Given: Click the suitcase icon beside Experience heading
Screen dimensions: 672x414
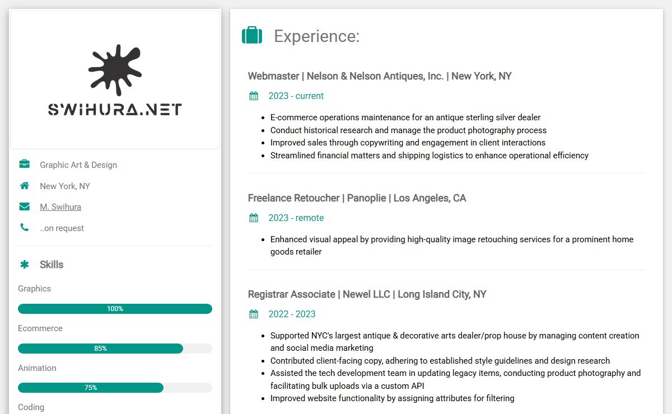Looking at the screenshot, I should [252, 35].
